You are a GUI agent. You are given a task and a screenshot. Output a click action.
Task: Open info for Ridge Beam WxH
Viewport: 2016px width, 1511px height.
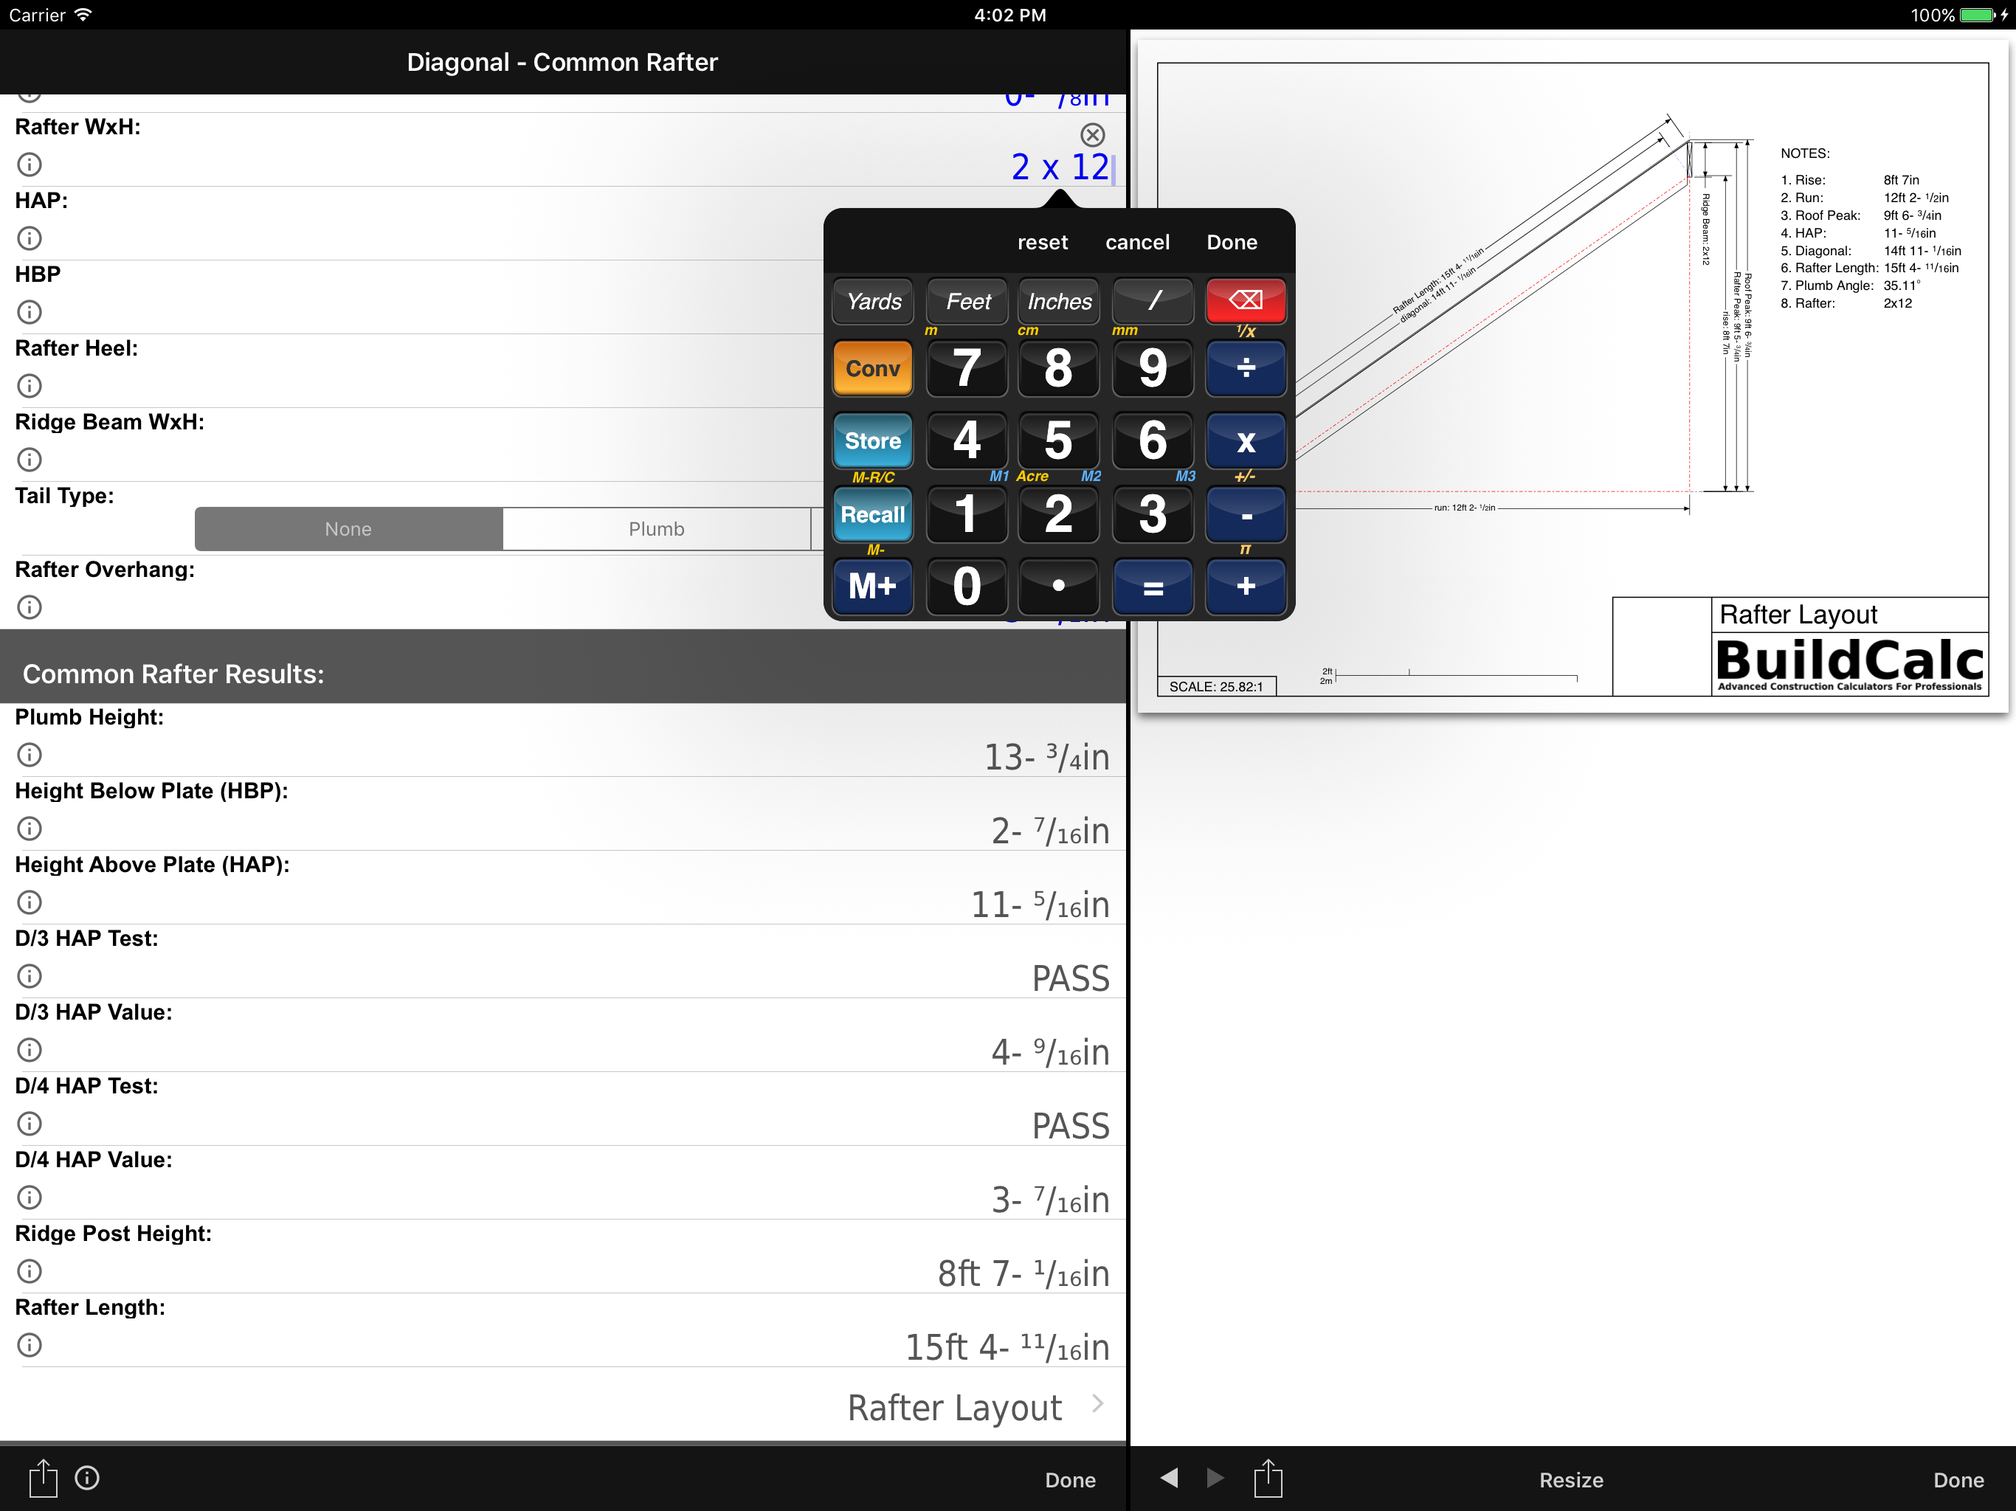(x=30, y=460)
